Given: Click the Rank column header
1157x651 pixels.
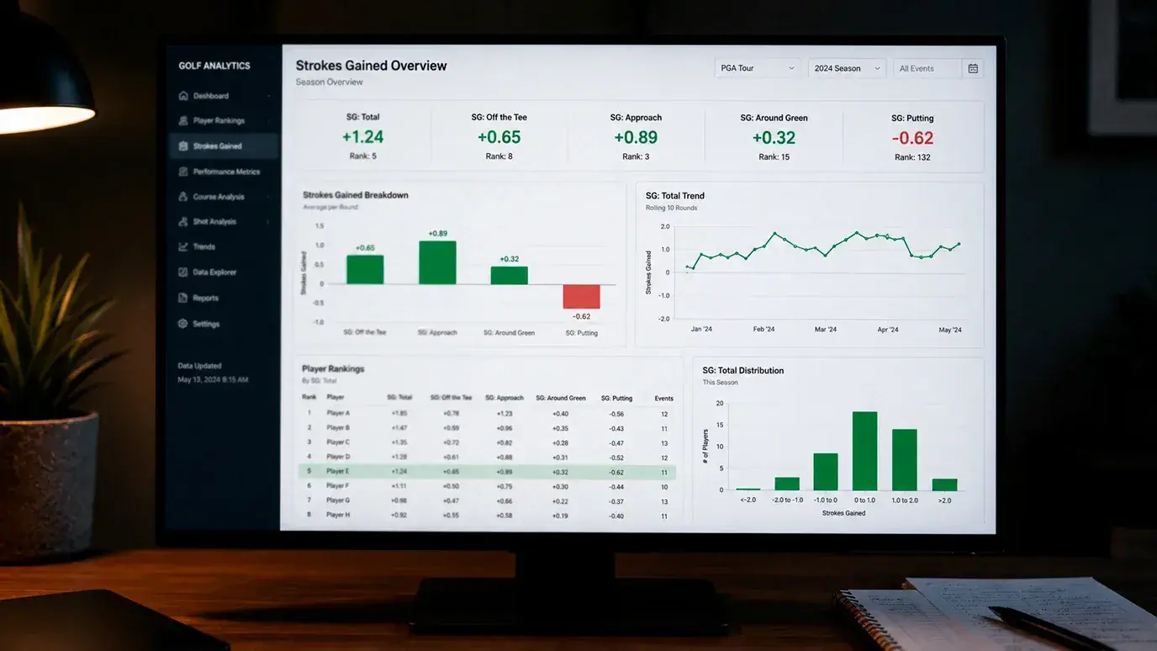Looking at the screenshot, I should point(309,397).
